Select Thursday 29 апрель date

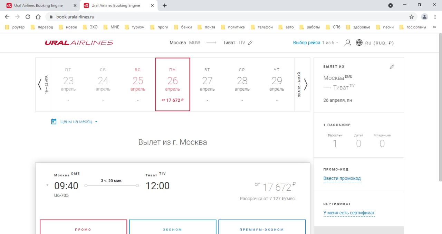[x=277, y=84]
